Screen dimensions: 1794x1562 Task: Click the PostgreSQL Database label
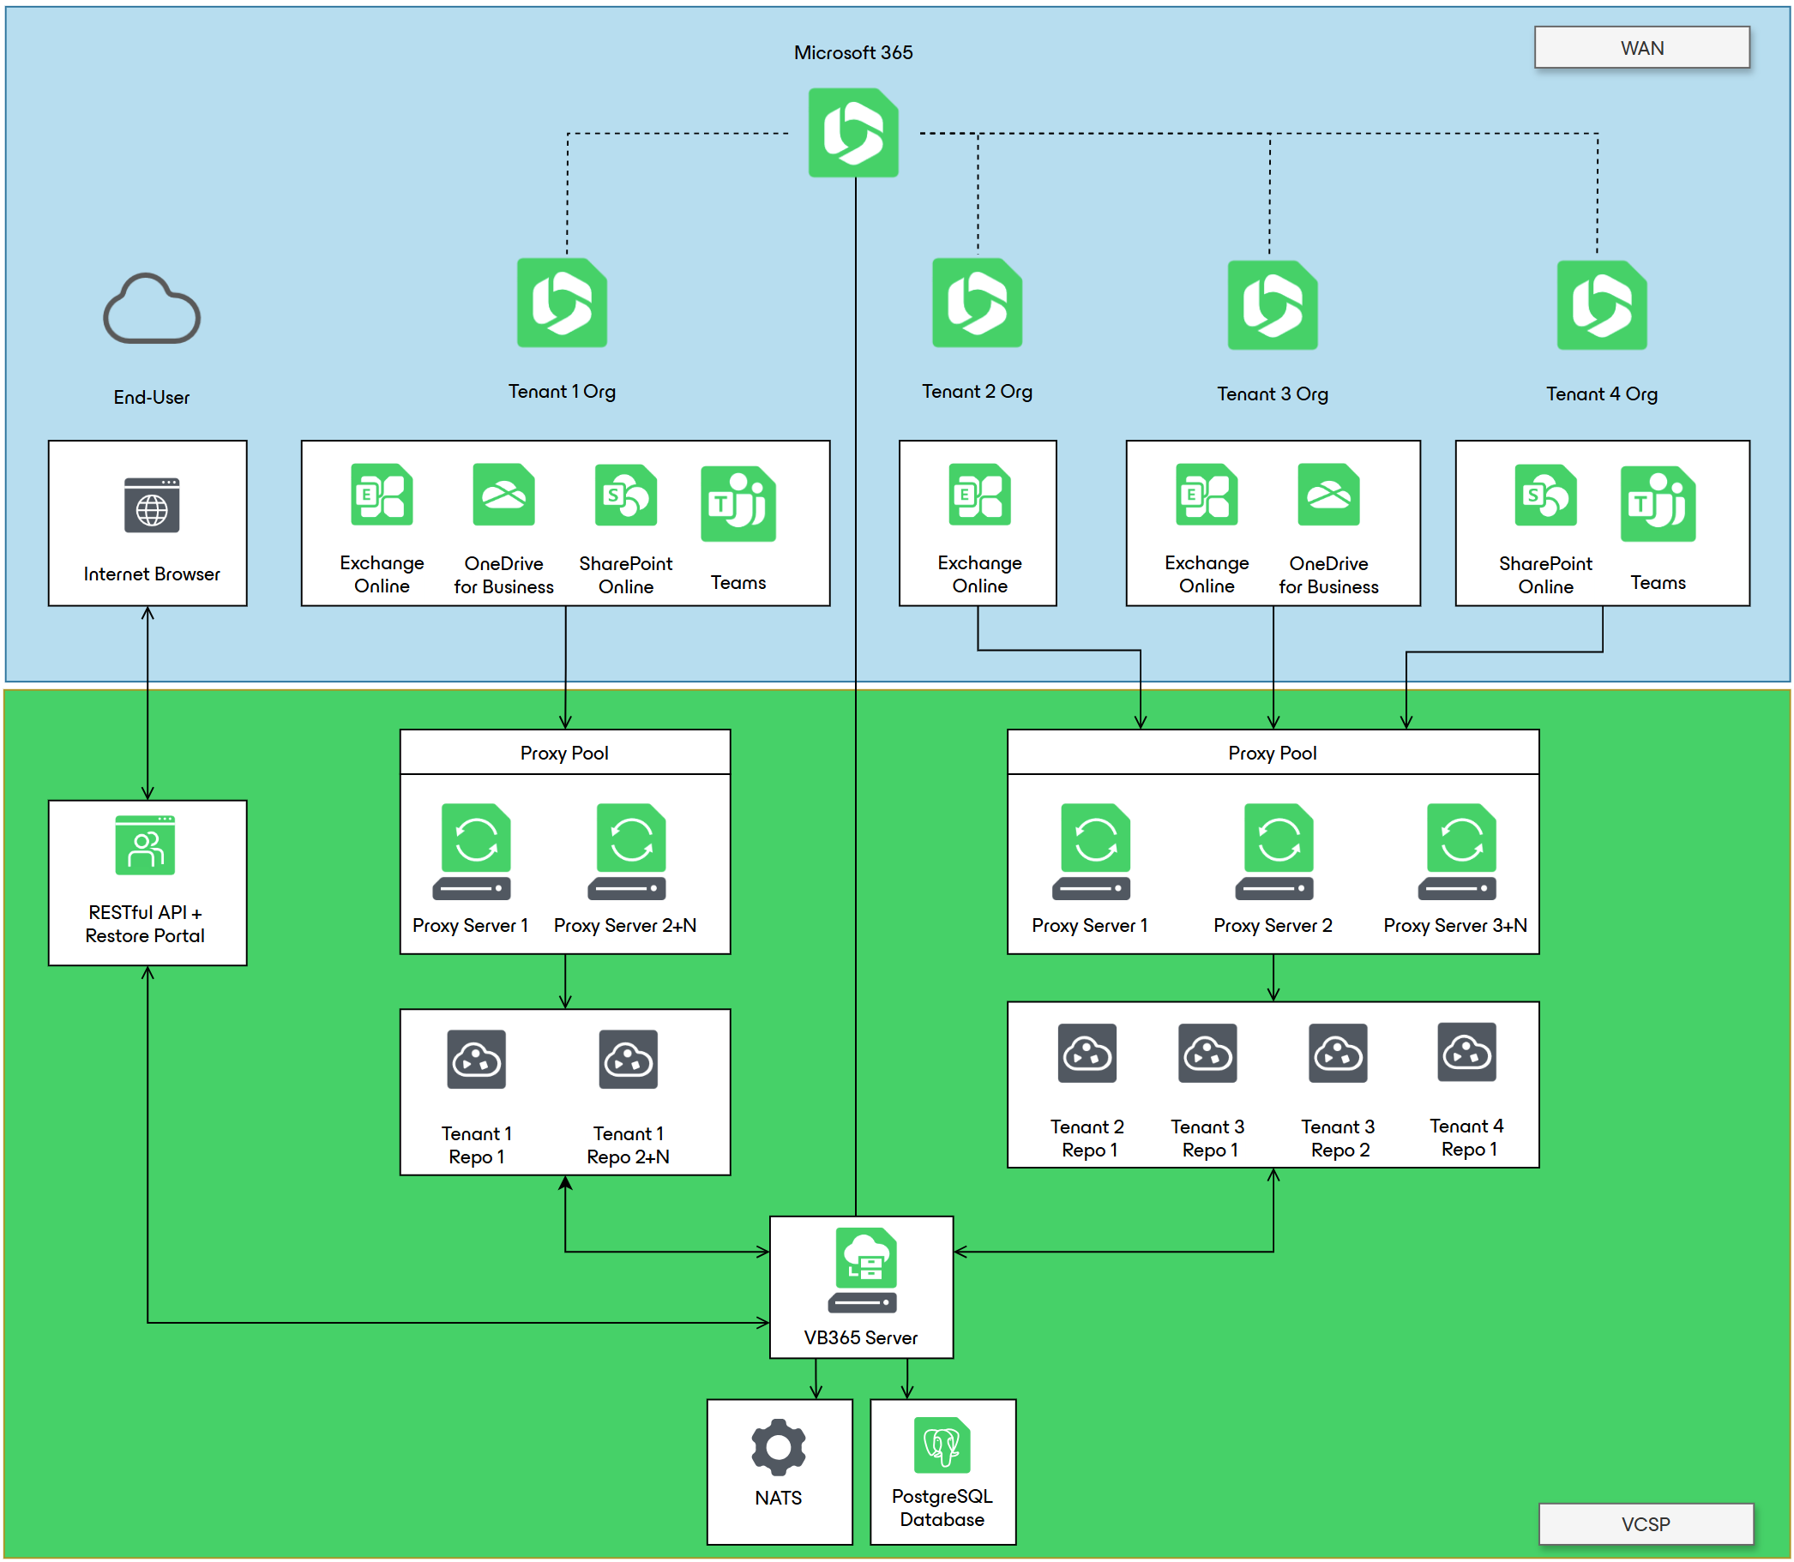point(942,1508)
